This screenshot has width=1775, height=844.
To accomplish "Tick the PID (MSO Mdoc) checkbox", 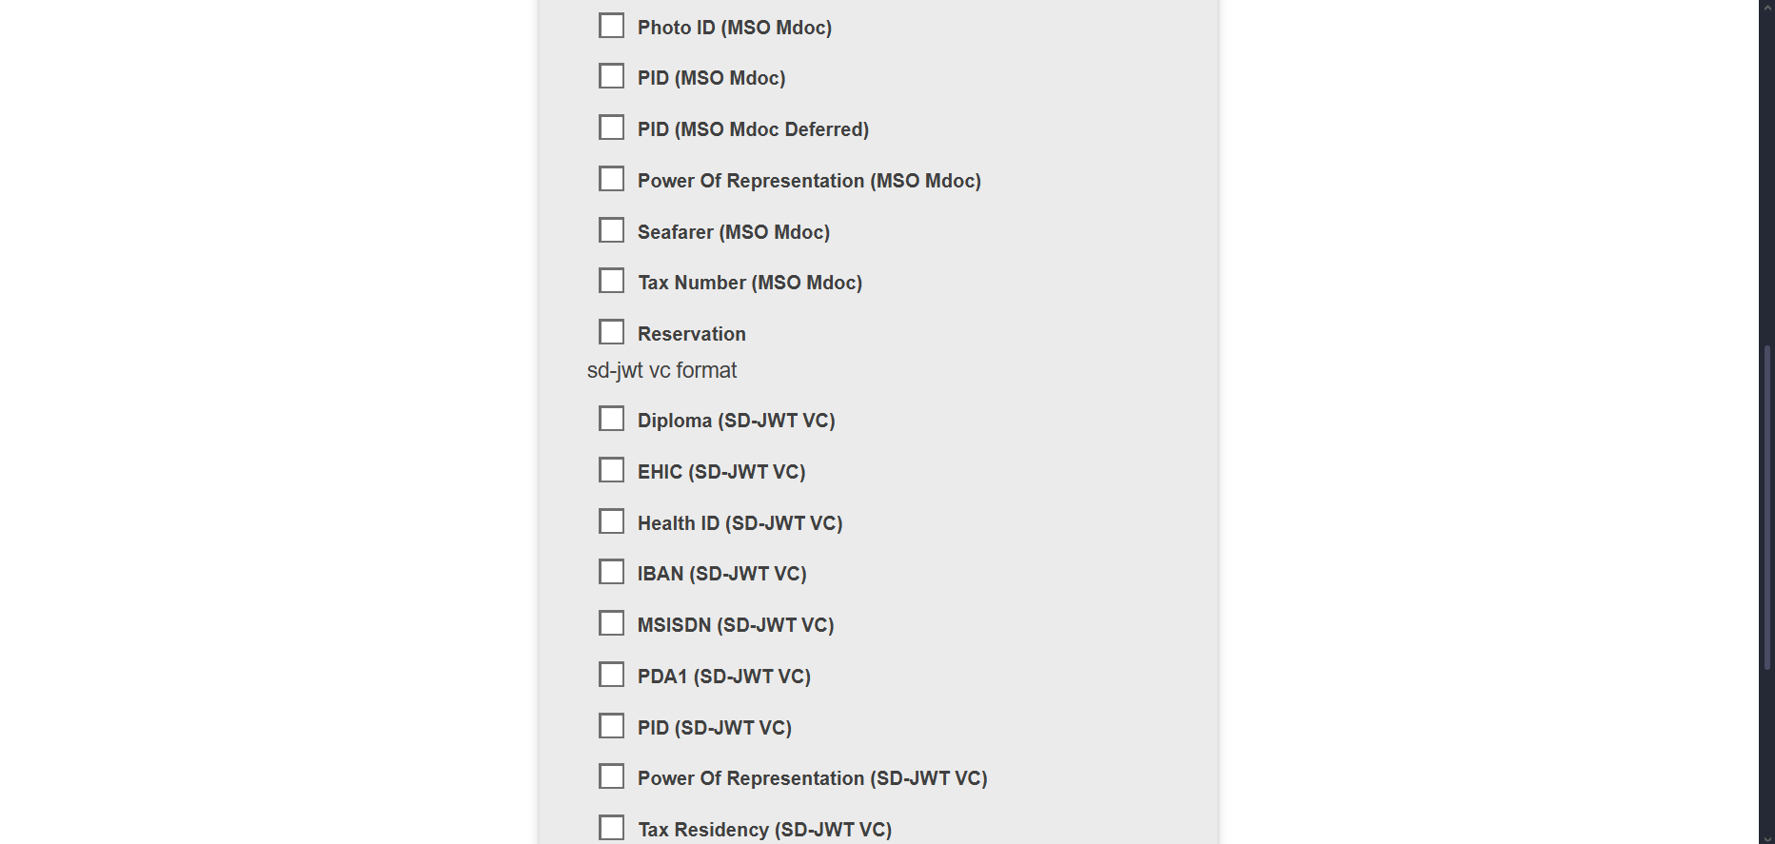I will (x=611, y=76).
